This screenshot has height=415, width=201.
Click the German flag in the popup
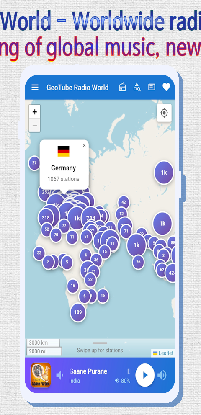(64, 152)
